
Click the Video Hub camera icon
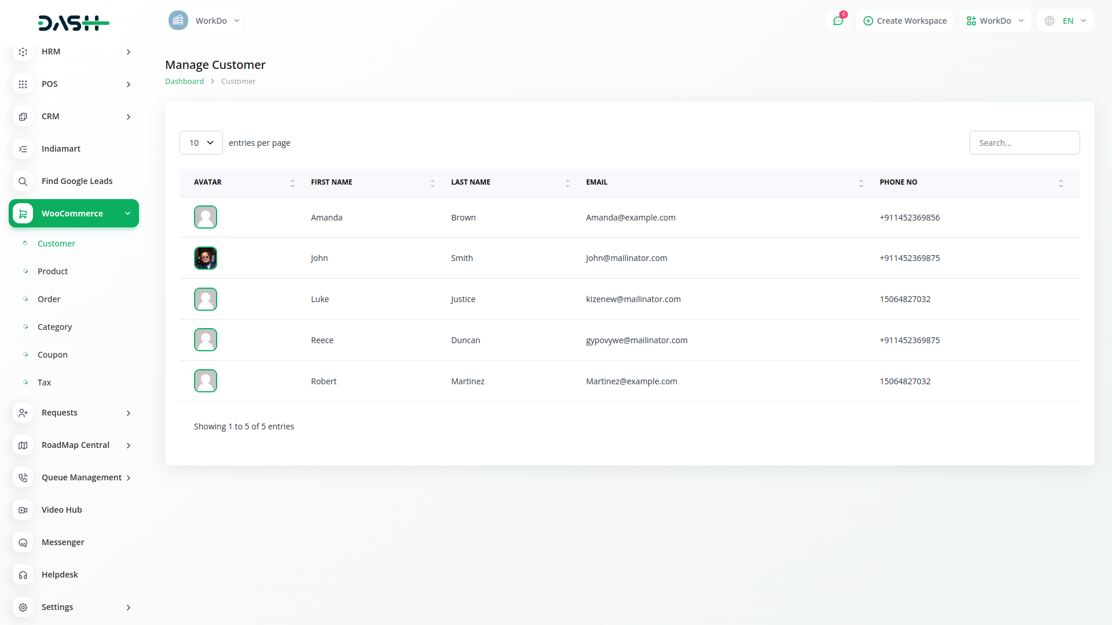click(x=23, y=510)
